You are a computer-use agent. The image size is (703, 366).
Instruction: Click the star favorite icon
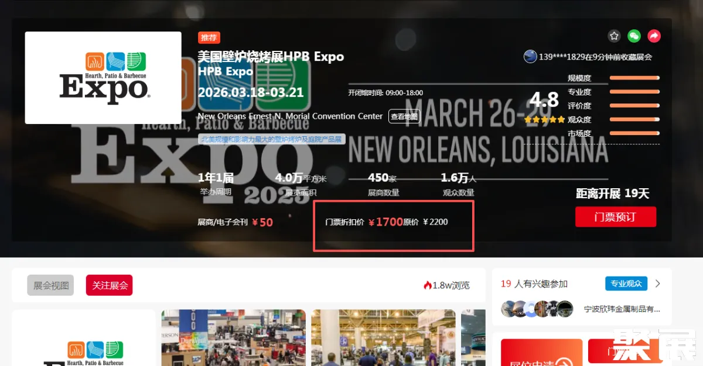click(614, 36)
